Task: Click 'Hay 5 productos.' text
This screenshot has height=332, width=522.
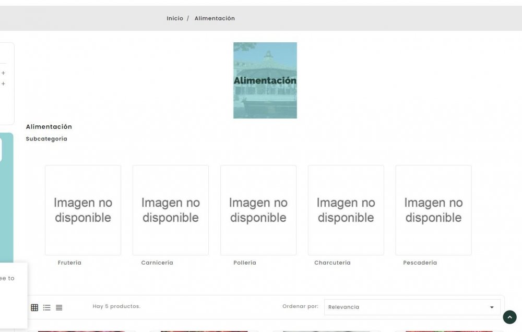Action: [x=116, y=306]
